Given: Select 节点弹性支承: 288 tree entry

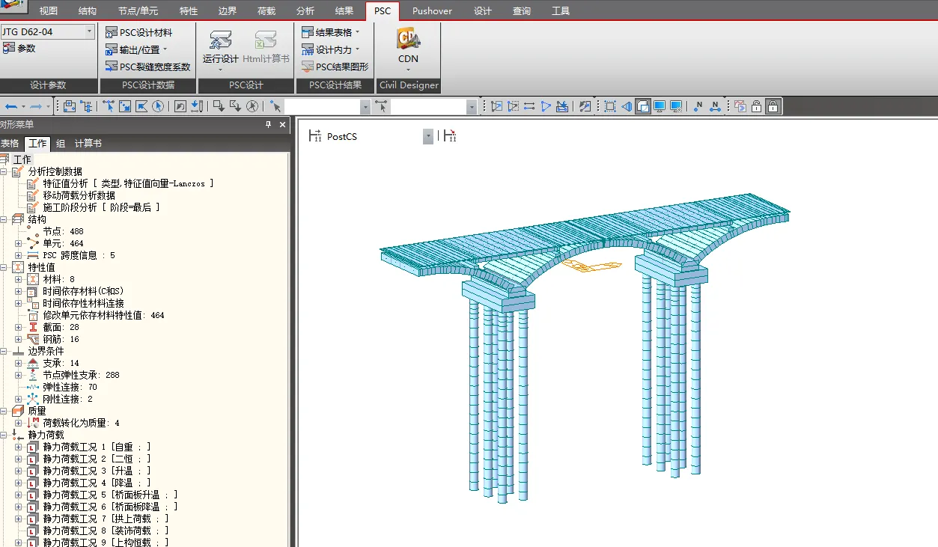Looking at the screenshot, I should (x=81, y=375).
